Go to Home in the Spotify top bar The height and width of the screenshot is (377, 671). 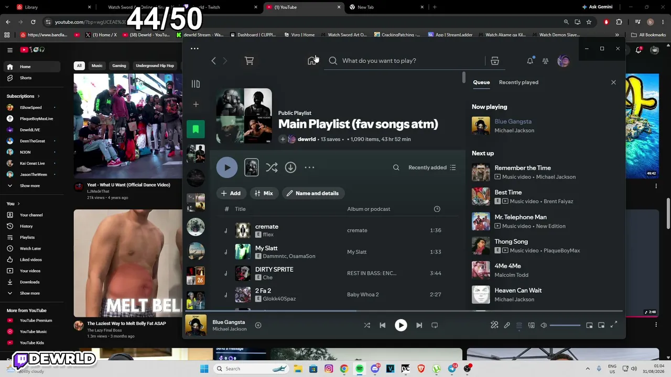pyautogui.click(x=312, y=61)
